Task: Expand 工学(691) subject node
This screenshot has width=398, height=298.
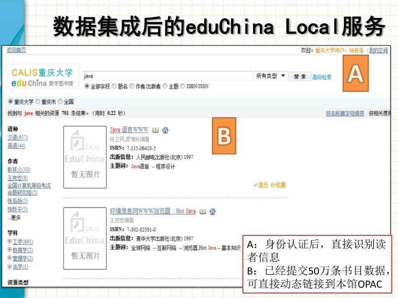Action: click(x=10, y=241)
